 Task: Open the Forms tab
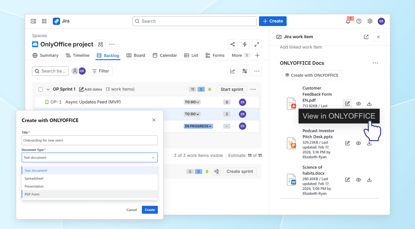pyautogui.click(x=215, y=55)
